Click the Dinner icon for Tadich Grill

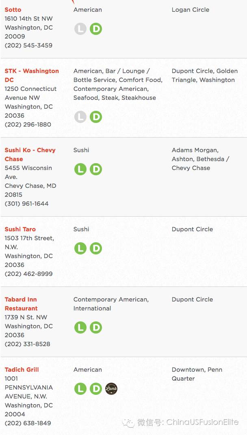click(x=96, y=389)
